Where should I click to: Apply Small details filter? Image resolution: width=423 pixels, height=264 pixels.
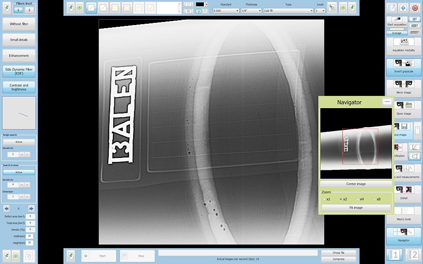(x=19, y=40)
